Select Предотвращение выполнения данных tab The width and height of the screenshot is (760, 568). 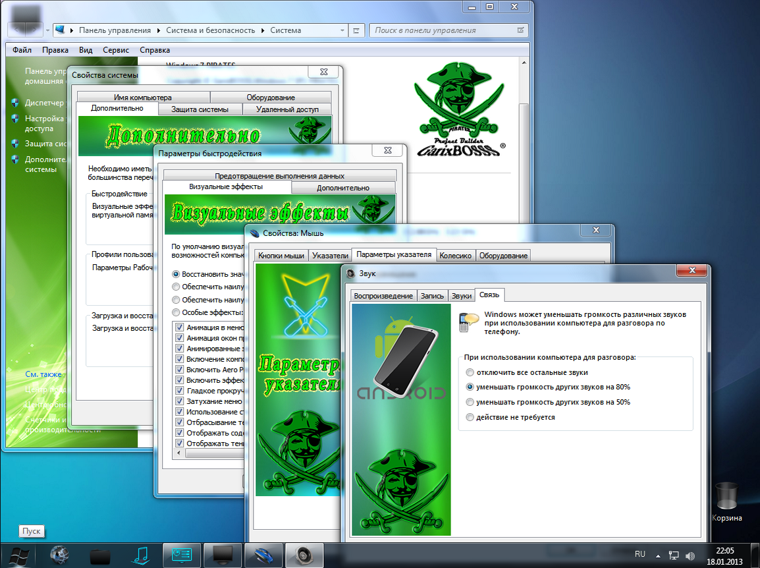point(280,175)
